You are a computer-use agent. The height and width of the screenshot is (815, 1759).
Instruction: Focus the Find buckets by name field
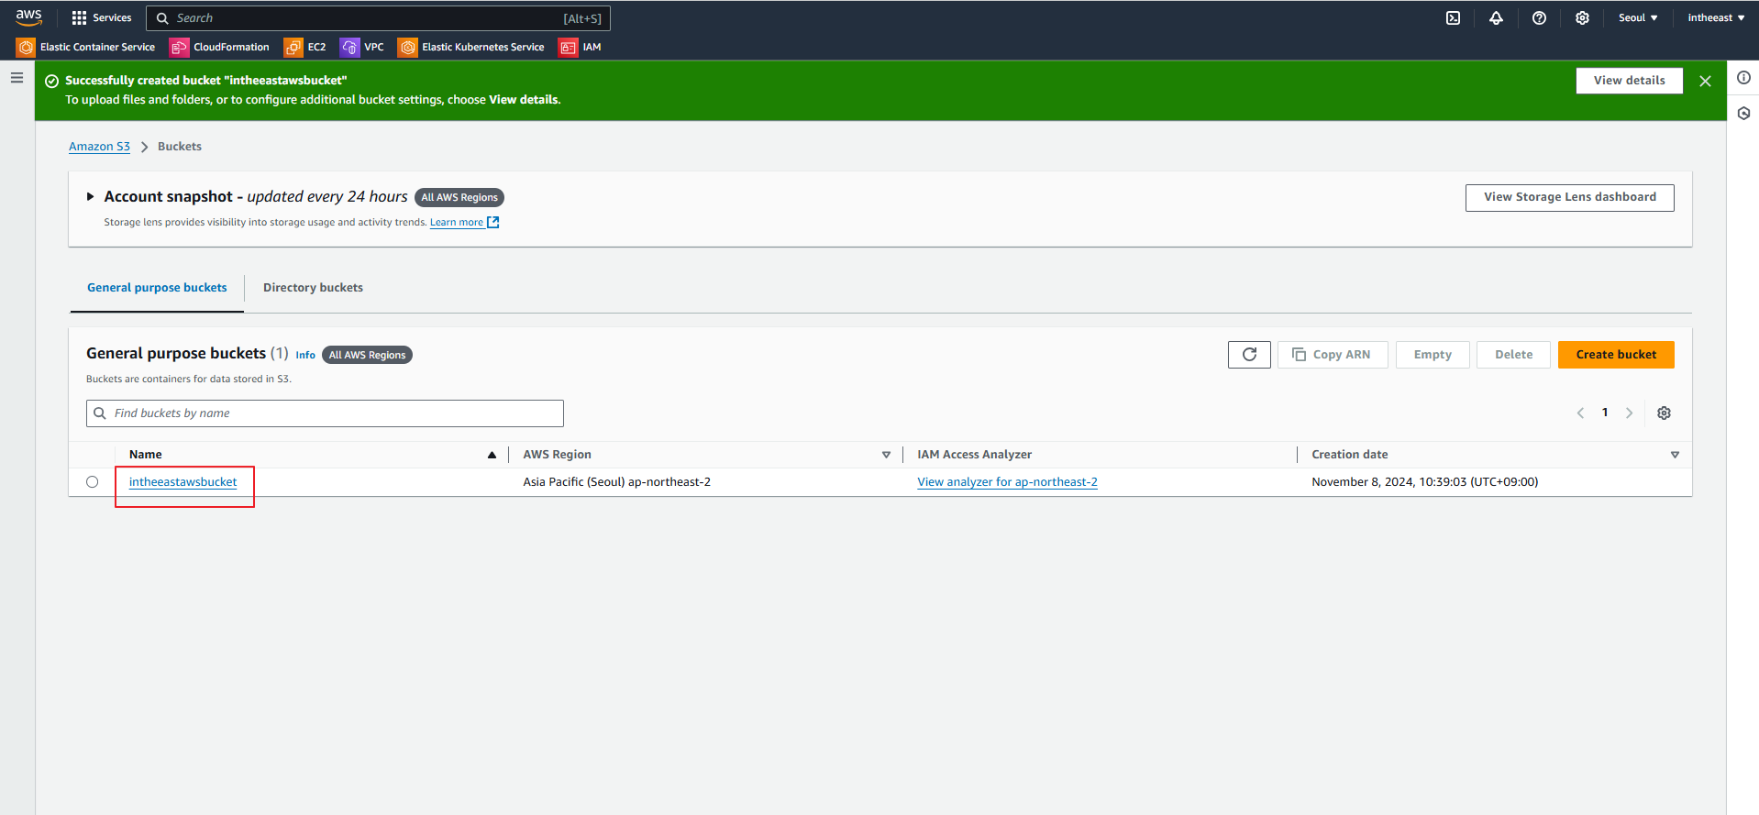pyautogui.click(x=325, y=413)
